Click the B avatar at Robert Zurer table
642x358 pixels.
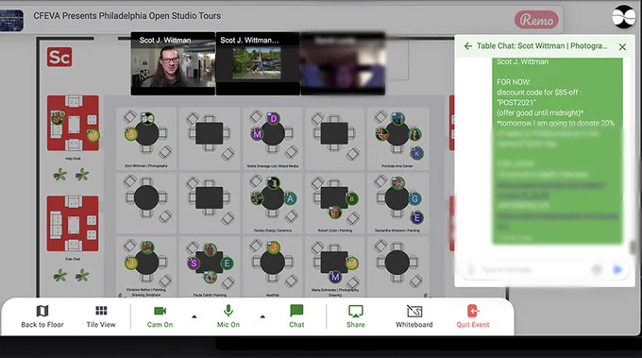[x=352, y=199]
